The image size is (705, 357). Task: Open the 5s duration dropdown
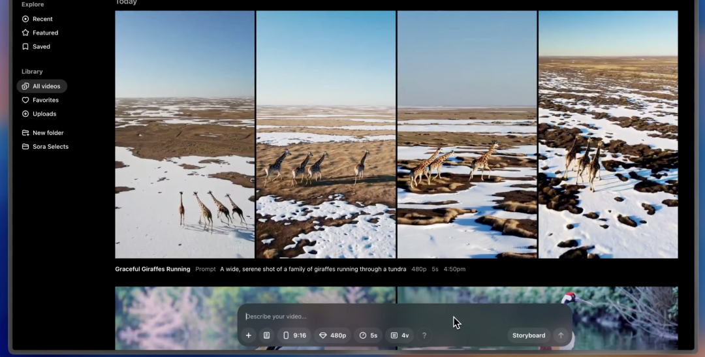pos(368,335)
